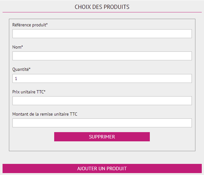Click the asterisk after Prix unitaire TTC
This screenshot has width=204, height=175.
[45, 91]
